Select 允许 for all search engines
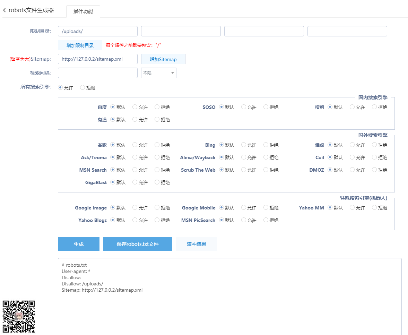The width and height of the screenshot is (408, 335). 60,88
